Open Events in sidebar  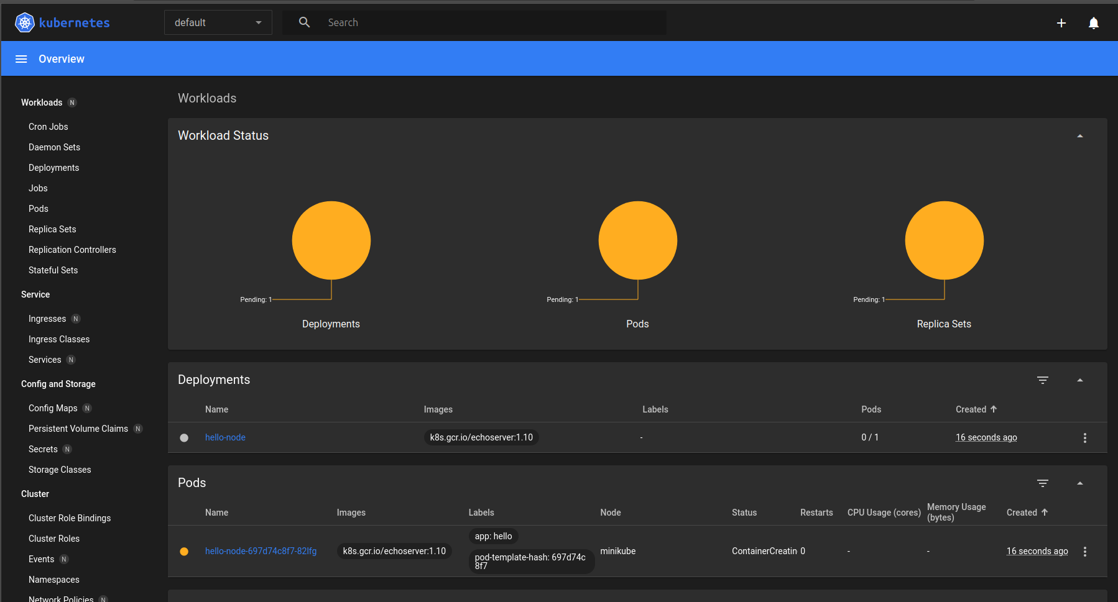click(x=41, y=559)
